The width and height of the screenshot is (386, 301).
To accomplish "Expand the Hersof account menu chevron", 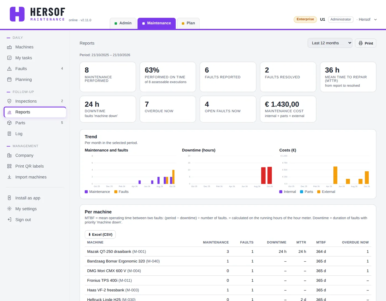I will 375,20.
